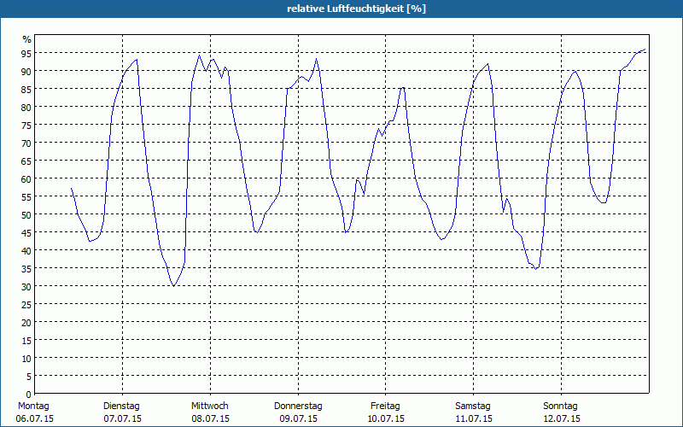Image resolution: width=683 pixels, height=427 pixels.
Task: Select the 08.07.15 date label
Action: [x=210, y=419]
